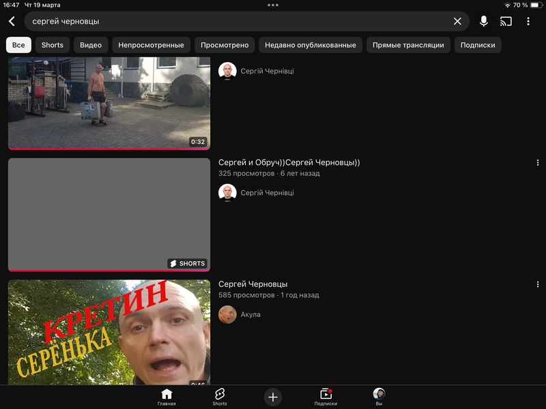Select the 'Видео' filter chip
The height and width of the screenshot is (409, 546).
(91, 45)
